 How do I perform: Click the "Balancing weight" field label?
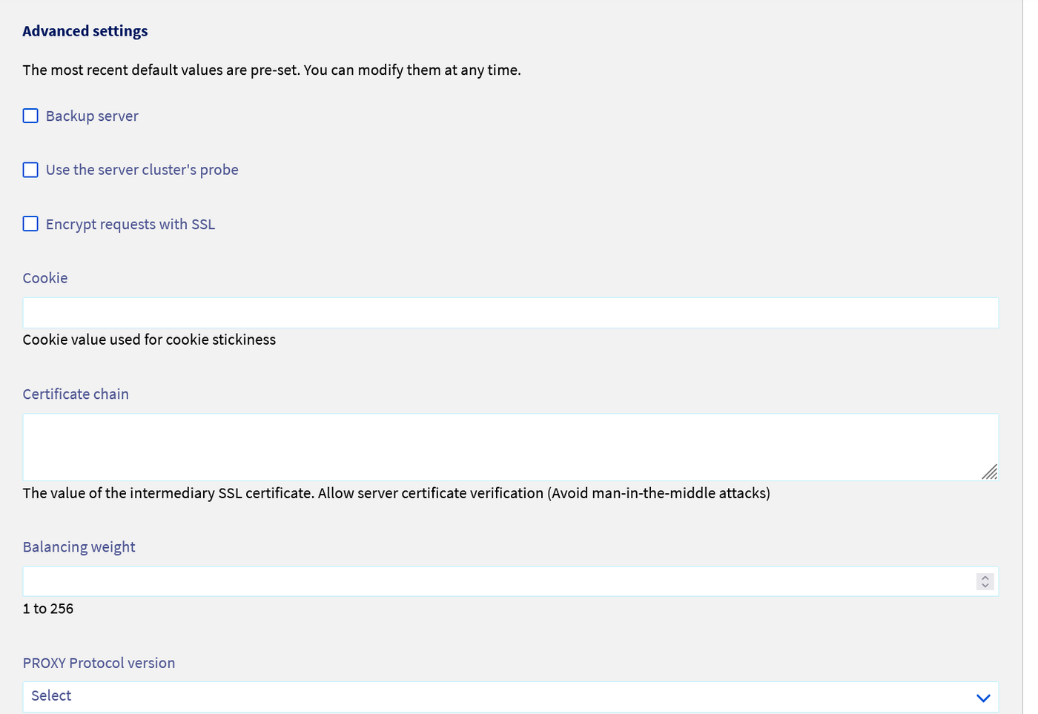(79, 547)
